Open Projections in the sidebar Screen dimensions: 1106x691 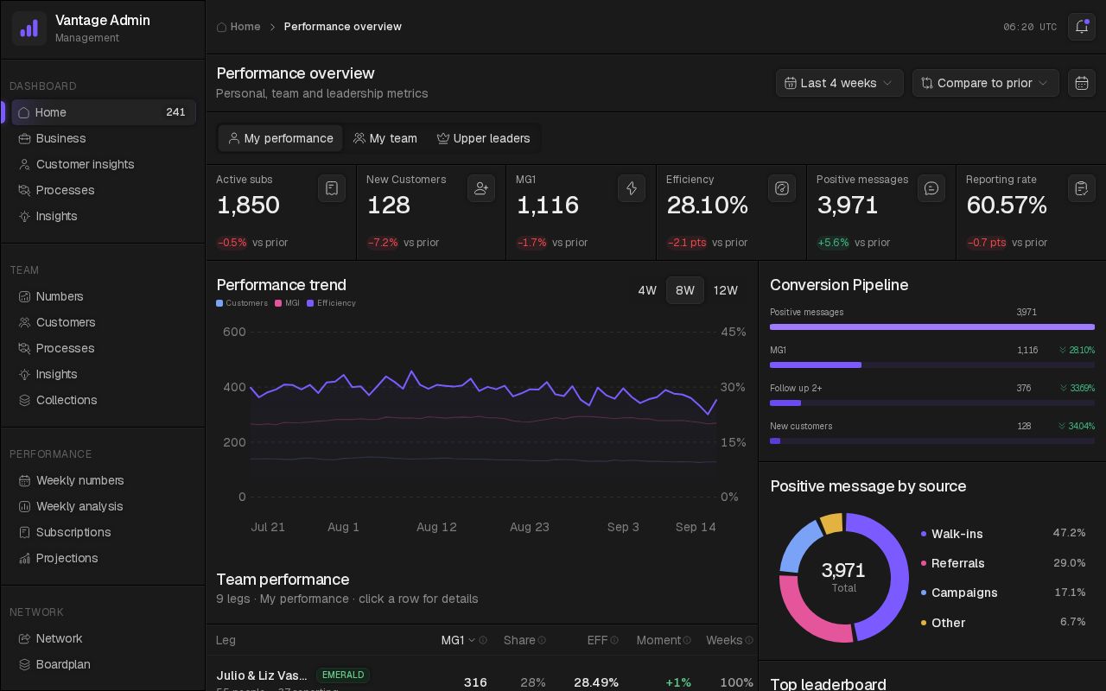pos(104,558)
